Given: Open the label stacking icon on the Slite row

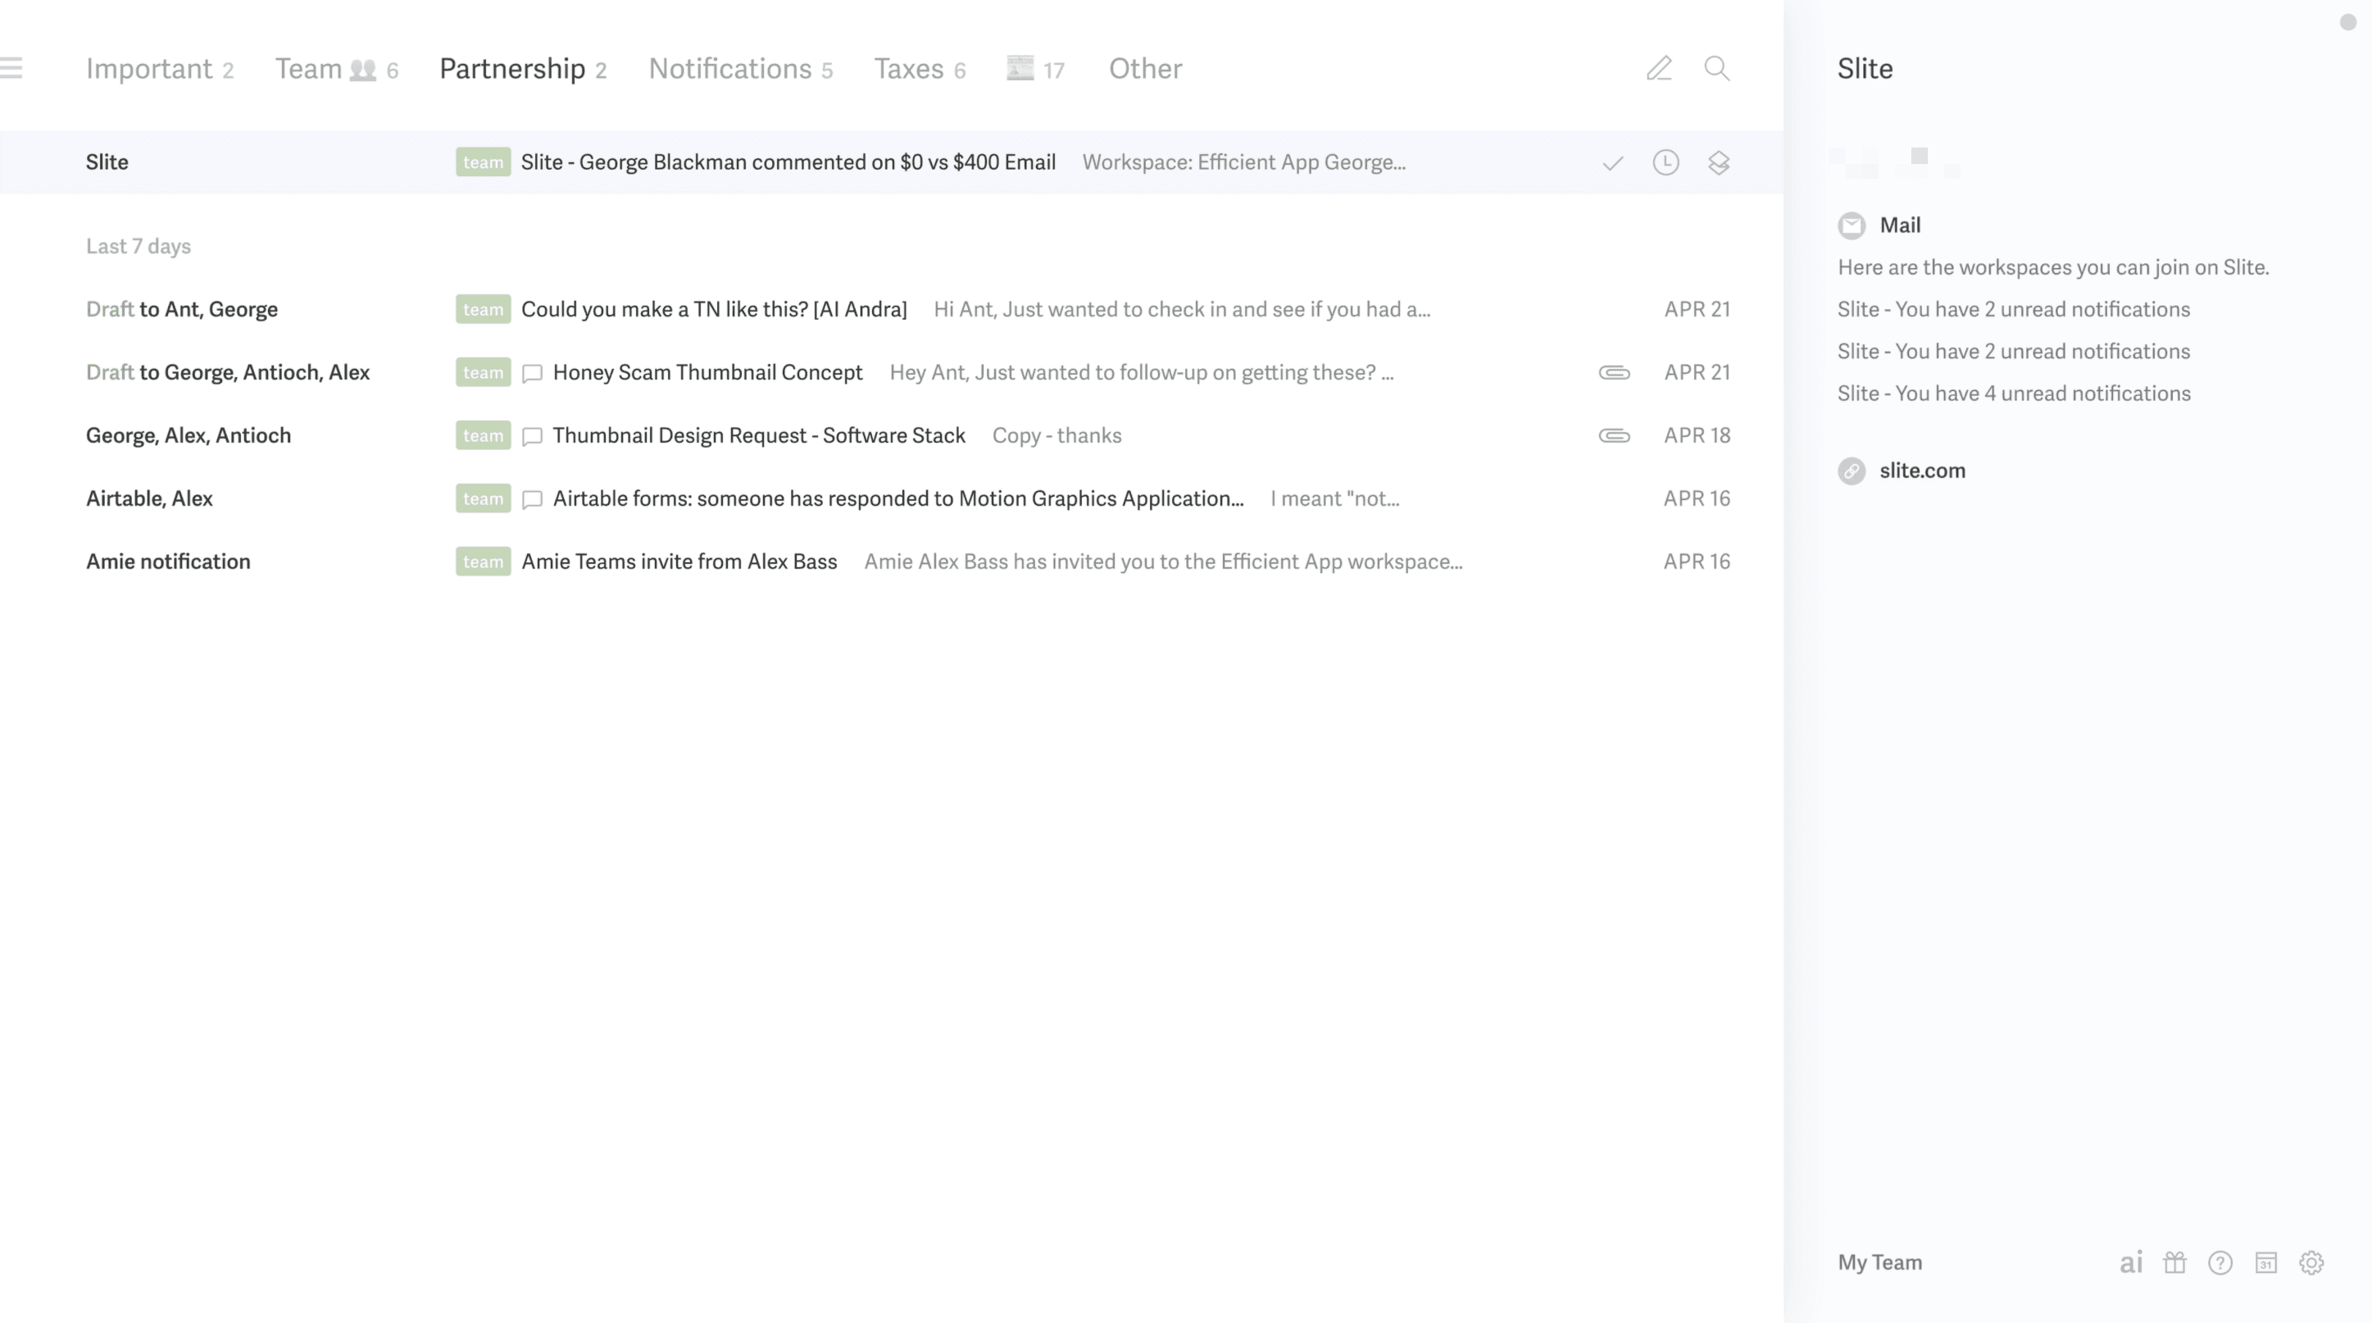Looking at the screenshot, I should (x=1718, y=163).
